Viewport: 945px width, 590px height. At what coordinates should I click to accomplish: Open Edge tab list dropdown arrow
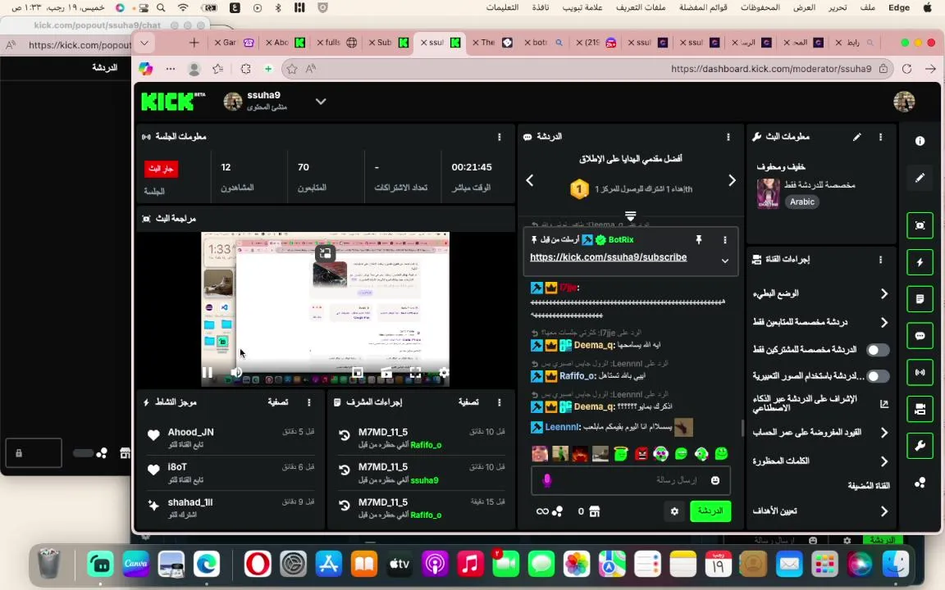(x=144, y=43)
